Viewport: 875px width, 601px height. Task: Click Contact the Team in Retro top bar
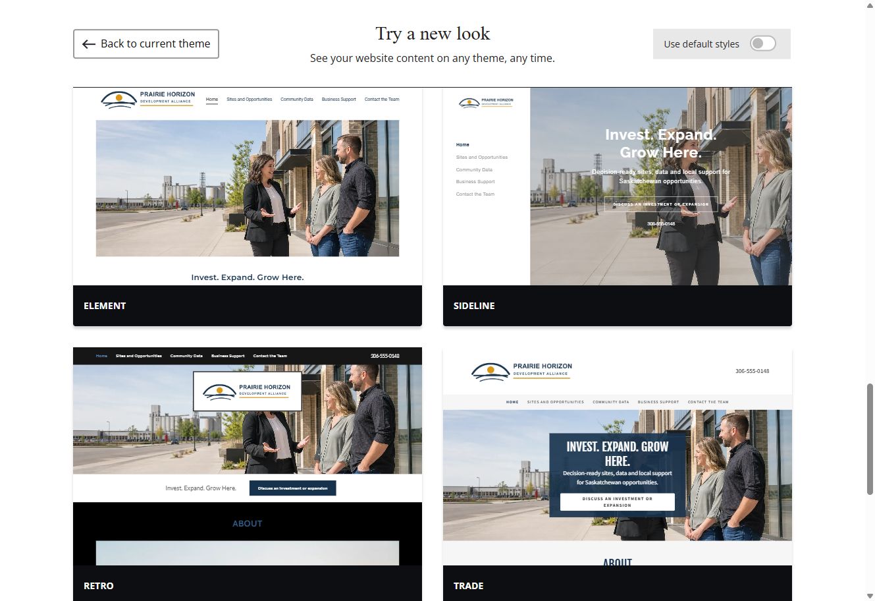click(x=270, y=356)
